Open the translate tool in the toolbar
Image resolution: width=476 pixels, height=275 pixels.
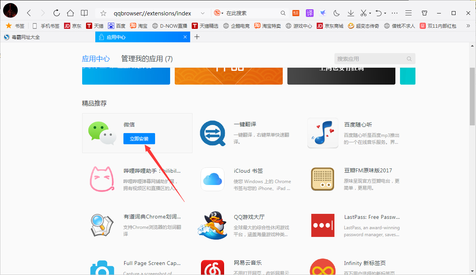pos(310,13)
